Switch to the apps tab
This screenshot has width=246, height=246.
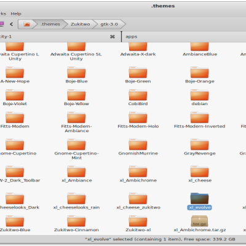click(x=132, y=37)
